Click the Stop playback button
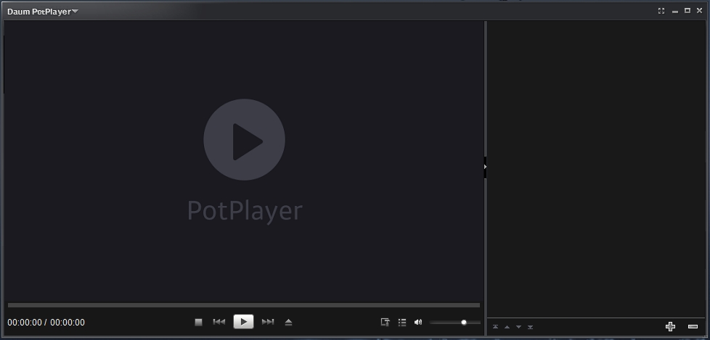This screenshot has width=710, height=340. [x=198, y=322]
